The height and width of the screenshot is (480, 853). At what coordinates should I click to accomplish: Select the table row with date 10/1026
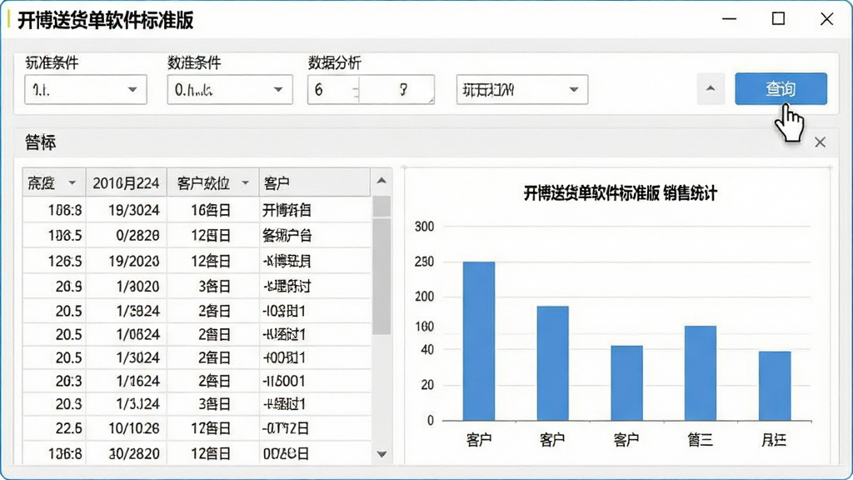197,428
